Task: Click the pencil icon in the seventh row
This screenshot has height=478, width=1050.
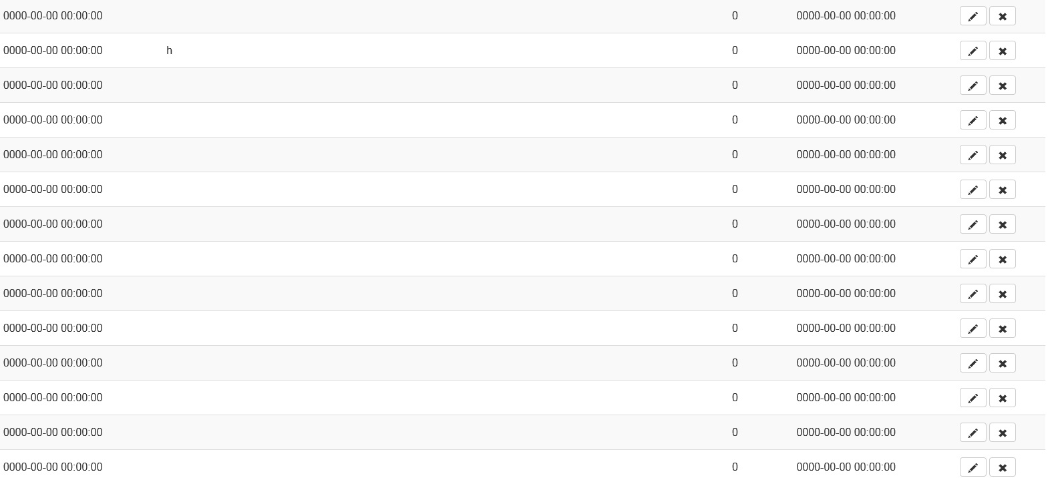Action: click(x=973, y=224)
